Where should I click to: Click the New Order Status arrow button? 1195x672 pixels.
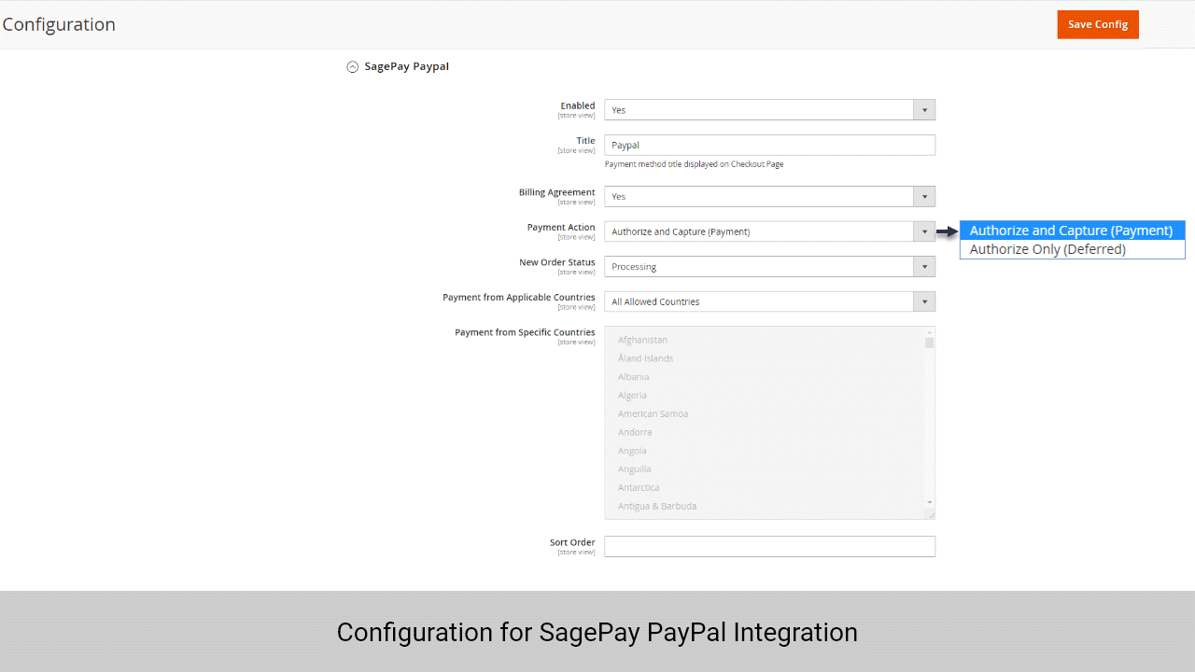(924, 267)
